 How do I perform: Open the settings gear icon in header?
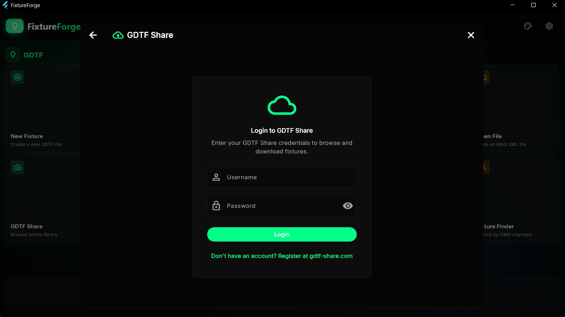(x=549, y=26)
